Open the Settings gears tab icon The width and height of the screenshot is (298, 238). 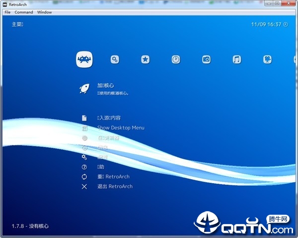pos(115,59)
